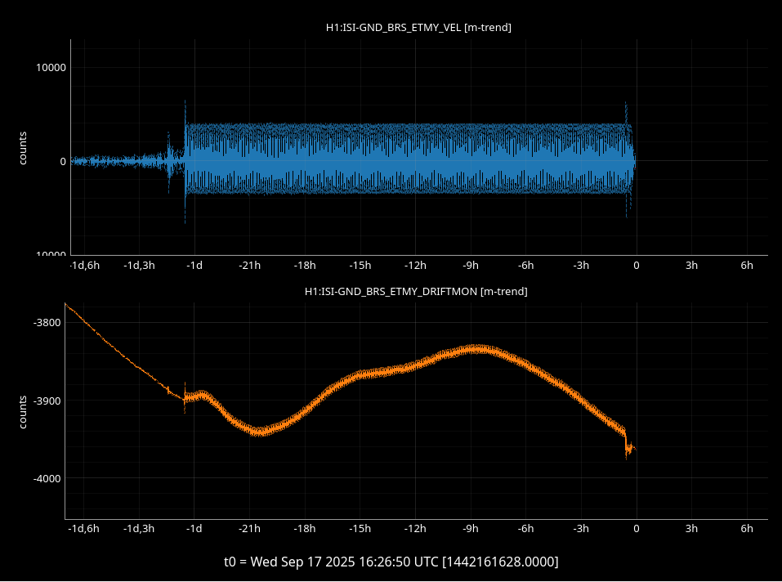Click the -3h time tick under DRIFTMON plot
This screenshot has height=582, width=782.
581,529
